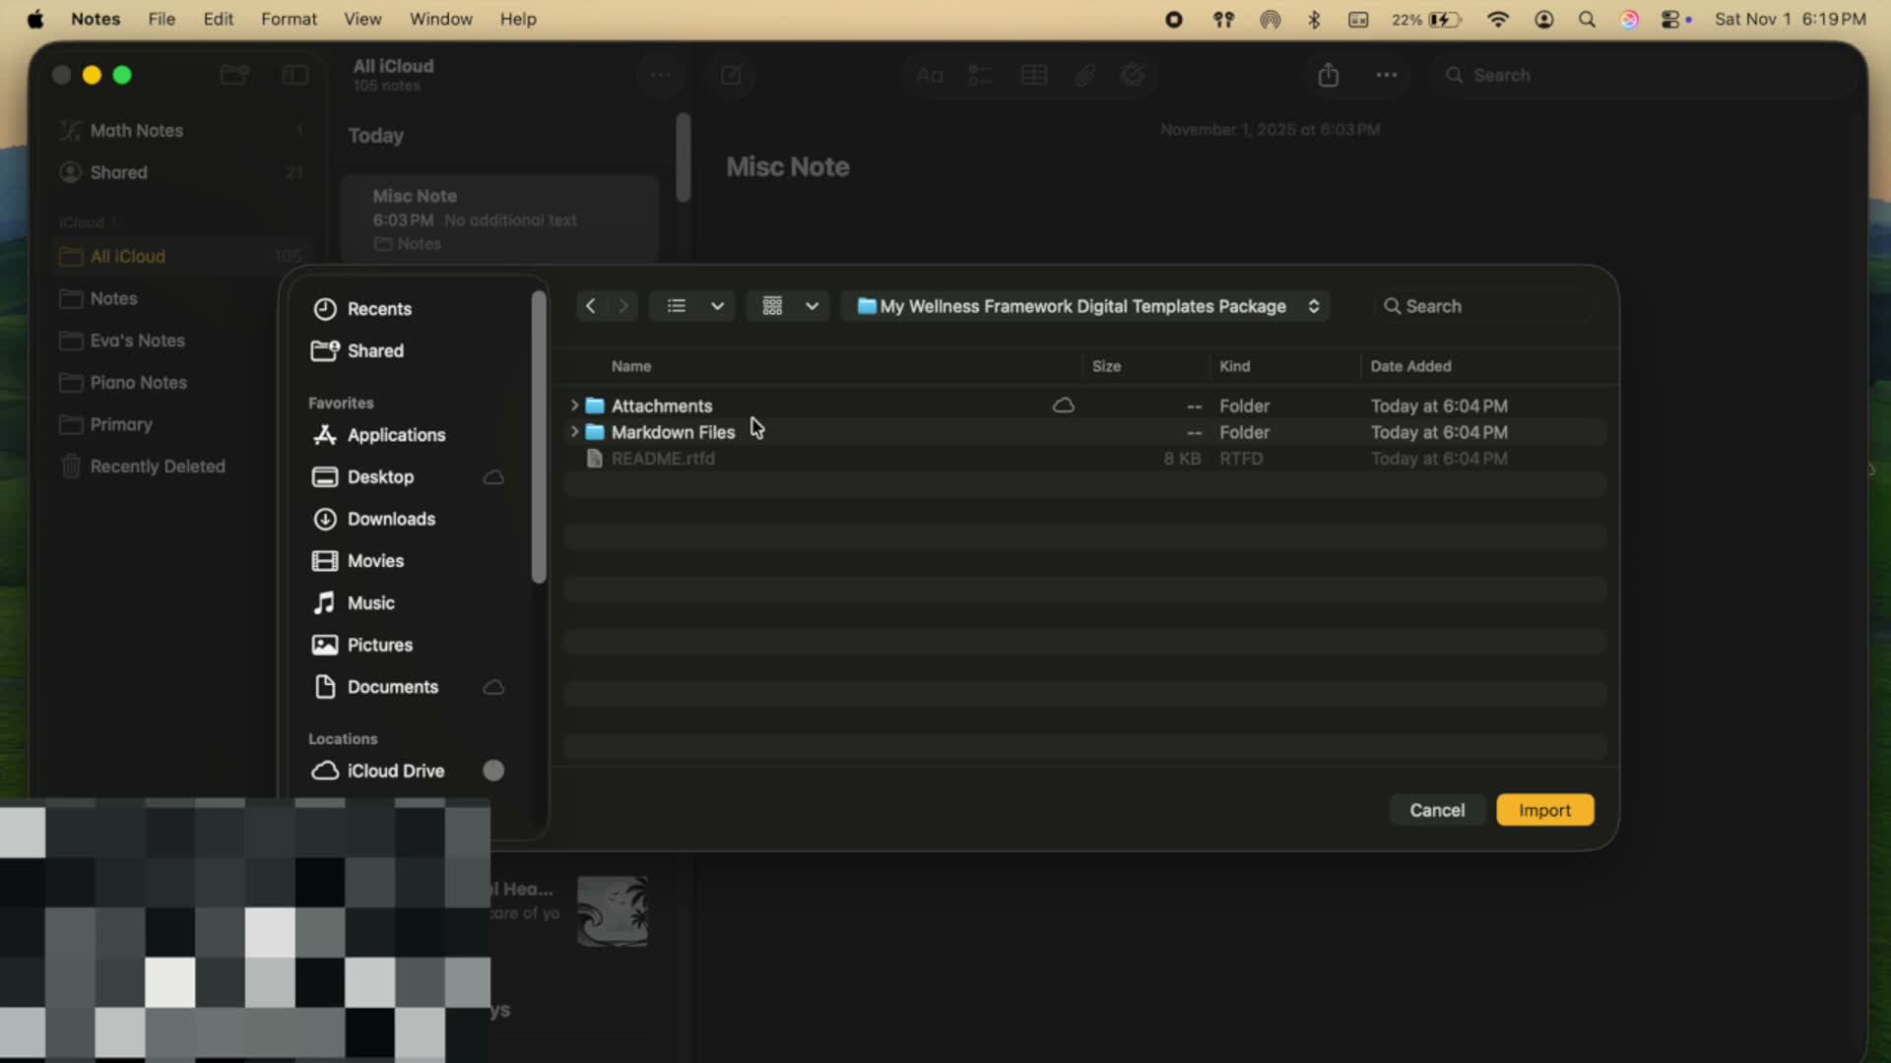Click the dialog sidebar scrollbar
The image size is (1891, 1063).
[x=538, y=438]
